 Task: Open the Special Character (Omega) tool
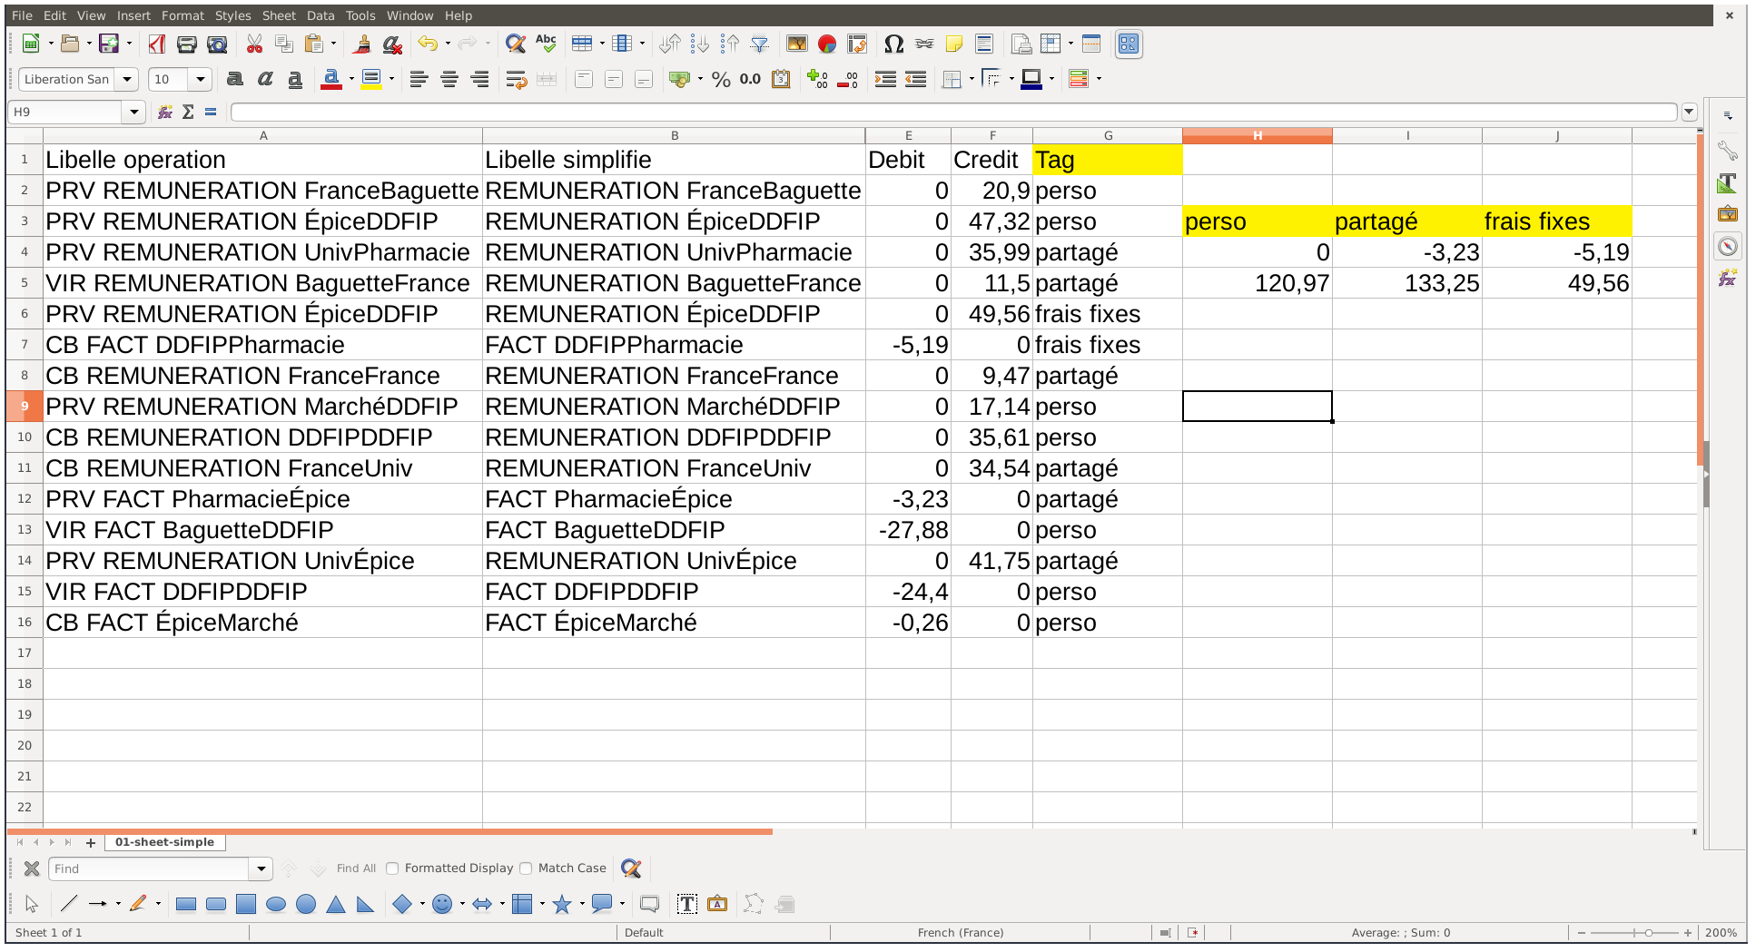tap(893, 44)
